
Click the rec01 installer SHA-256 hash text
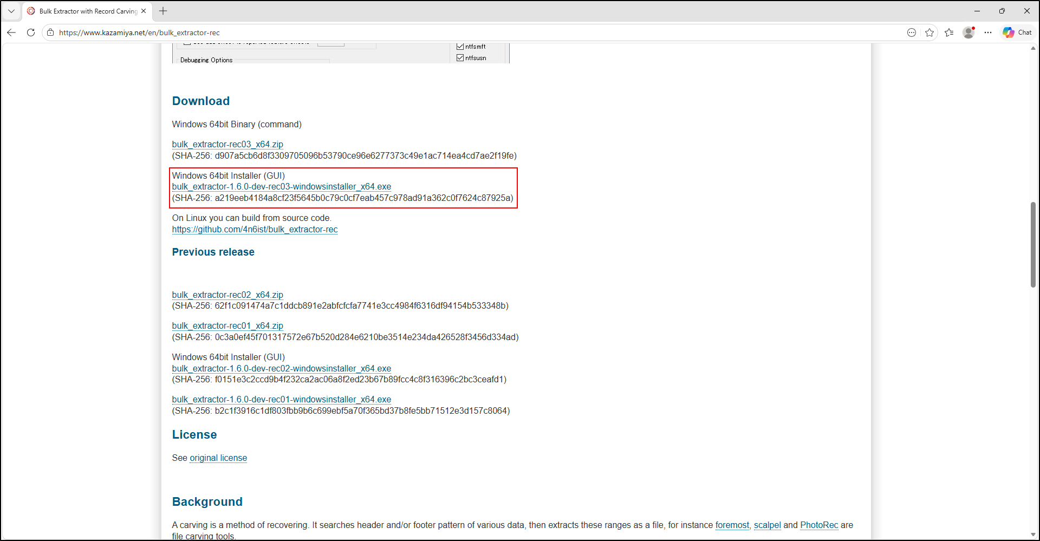(341, 411)
